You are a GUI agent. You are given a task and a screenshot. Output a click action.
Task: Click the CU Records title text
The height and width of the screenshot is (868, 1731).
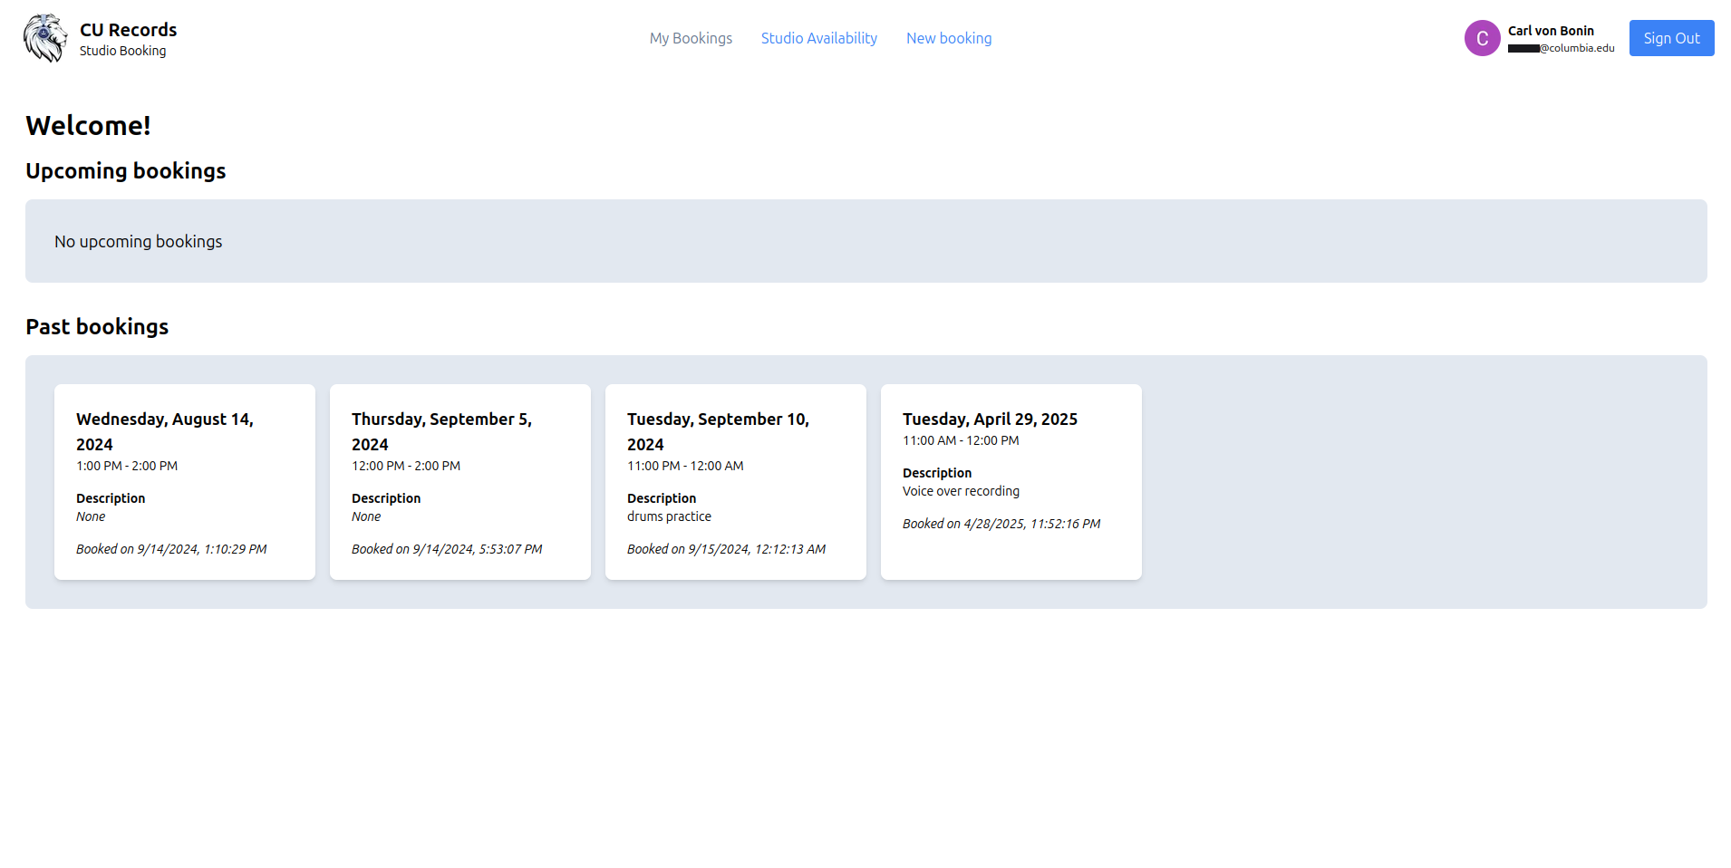[129, 30]
